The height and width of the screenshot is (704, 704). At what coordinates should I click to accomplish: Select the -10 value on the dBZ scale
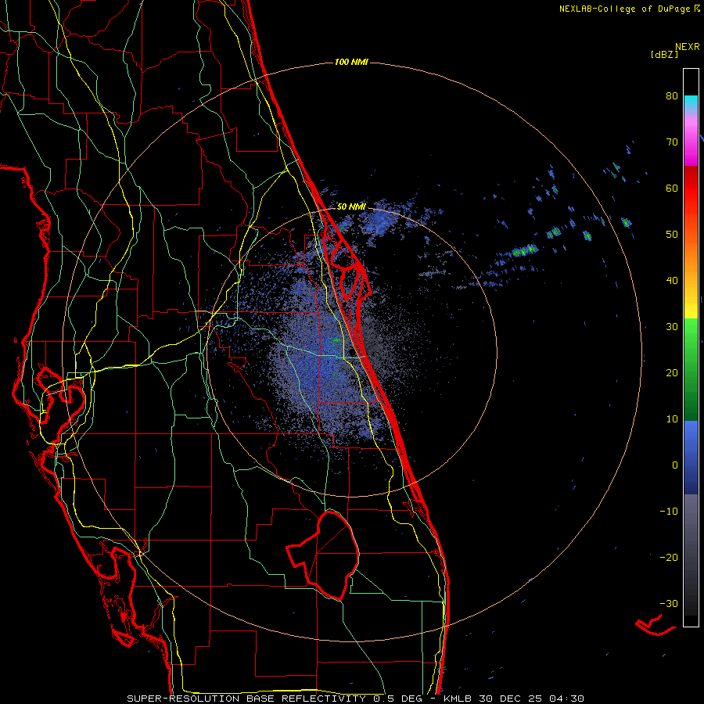(x=669, y=512)
